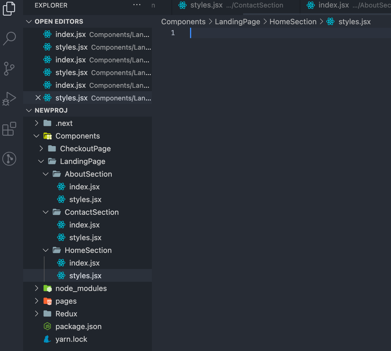This screenshot has height=351, width=391.
Task: Open the bottom circular icon in activity bar
Action: pos(9,159)
